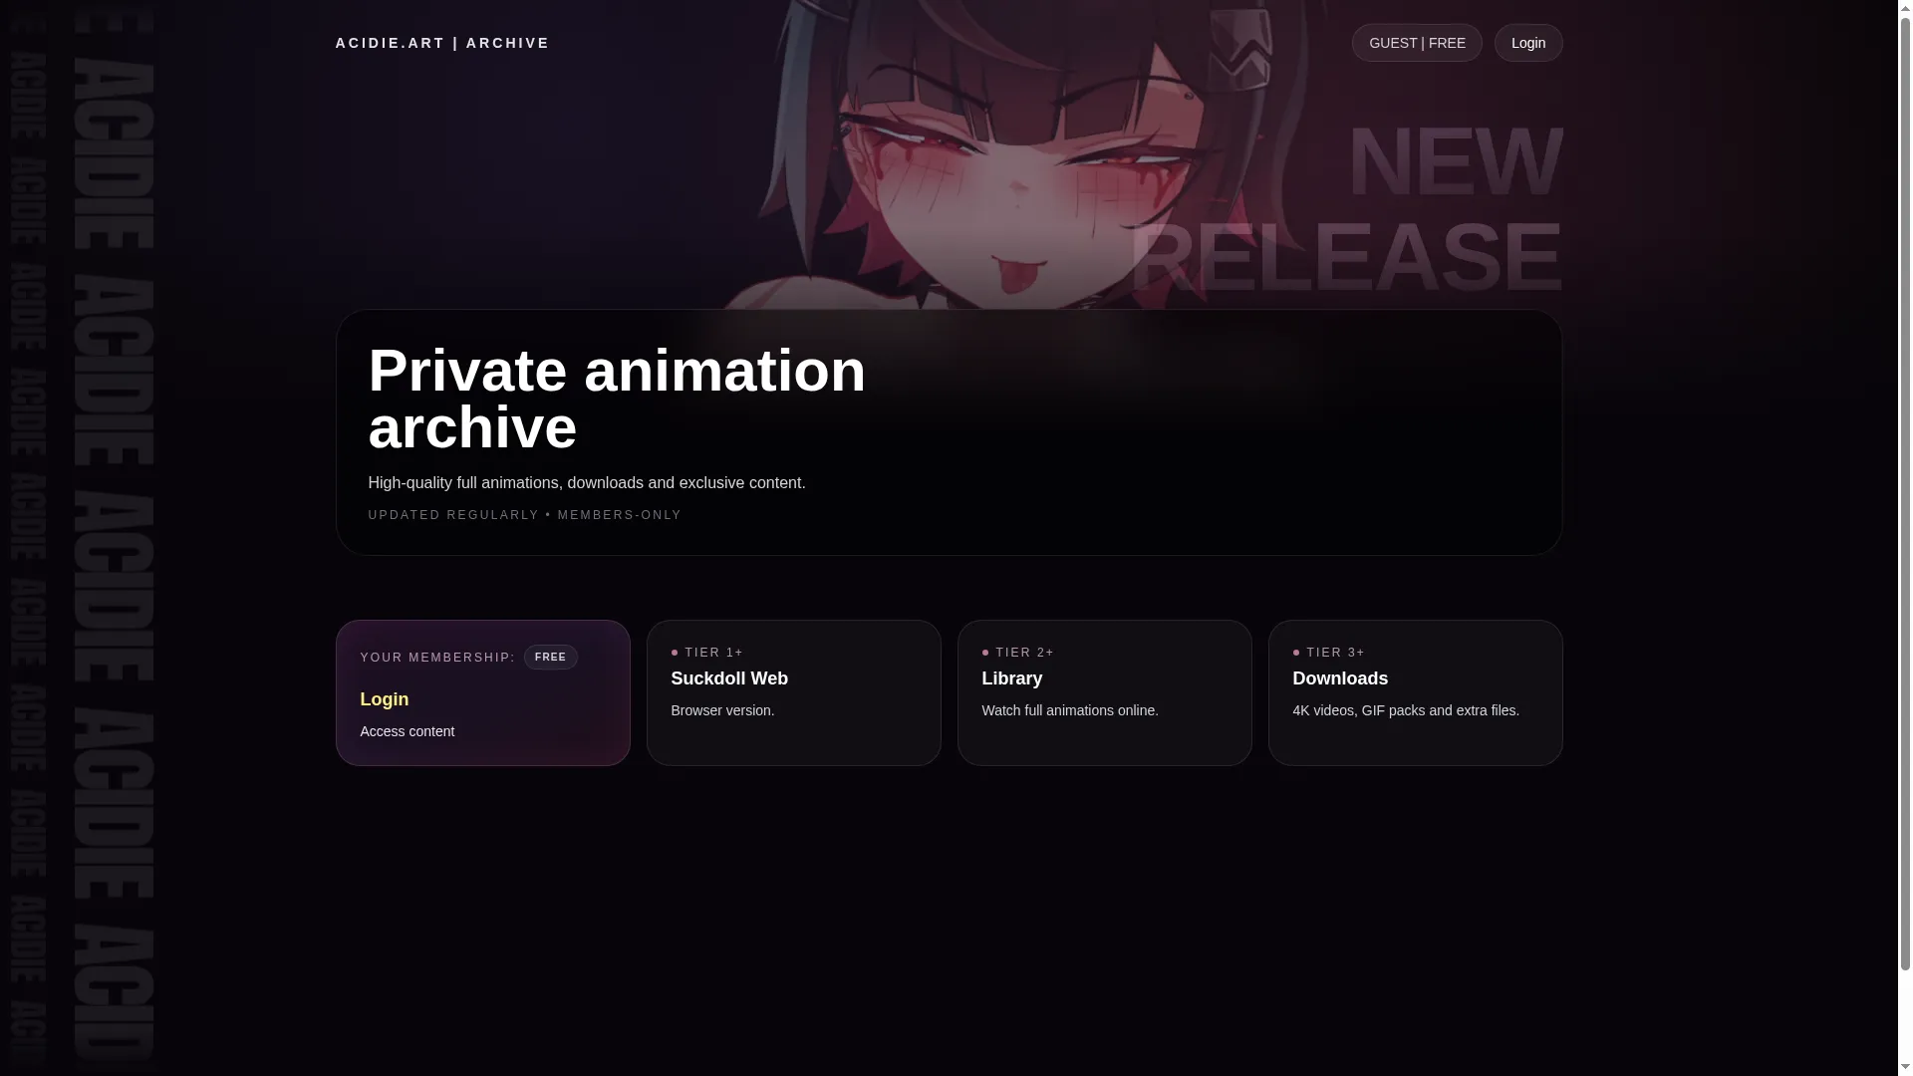
Task: Click the "TIER 2+" label
Action: point(1025,653)
